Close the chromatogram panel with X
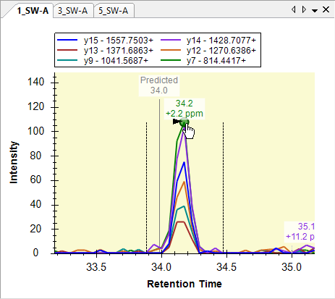Image resolution: width=335 pixels, height=299 pixels. tap(326, 9)
